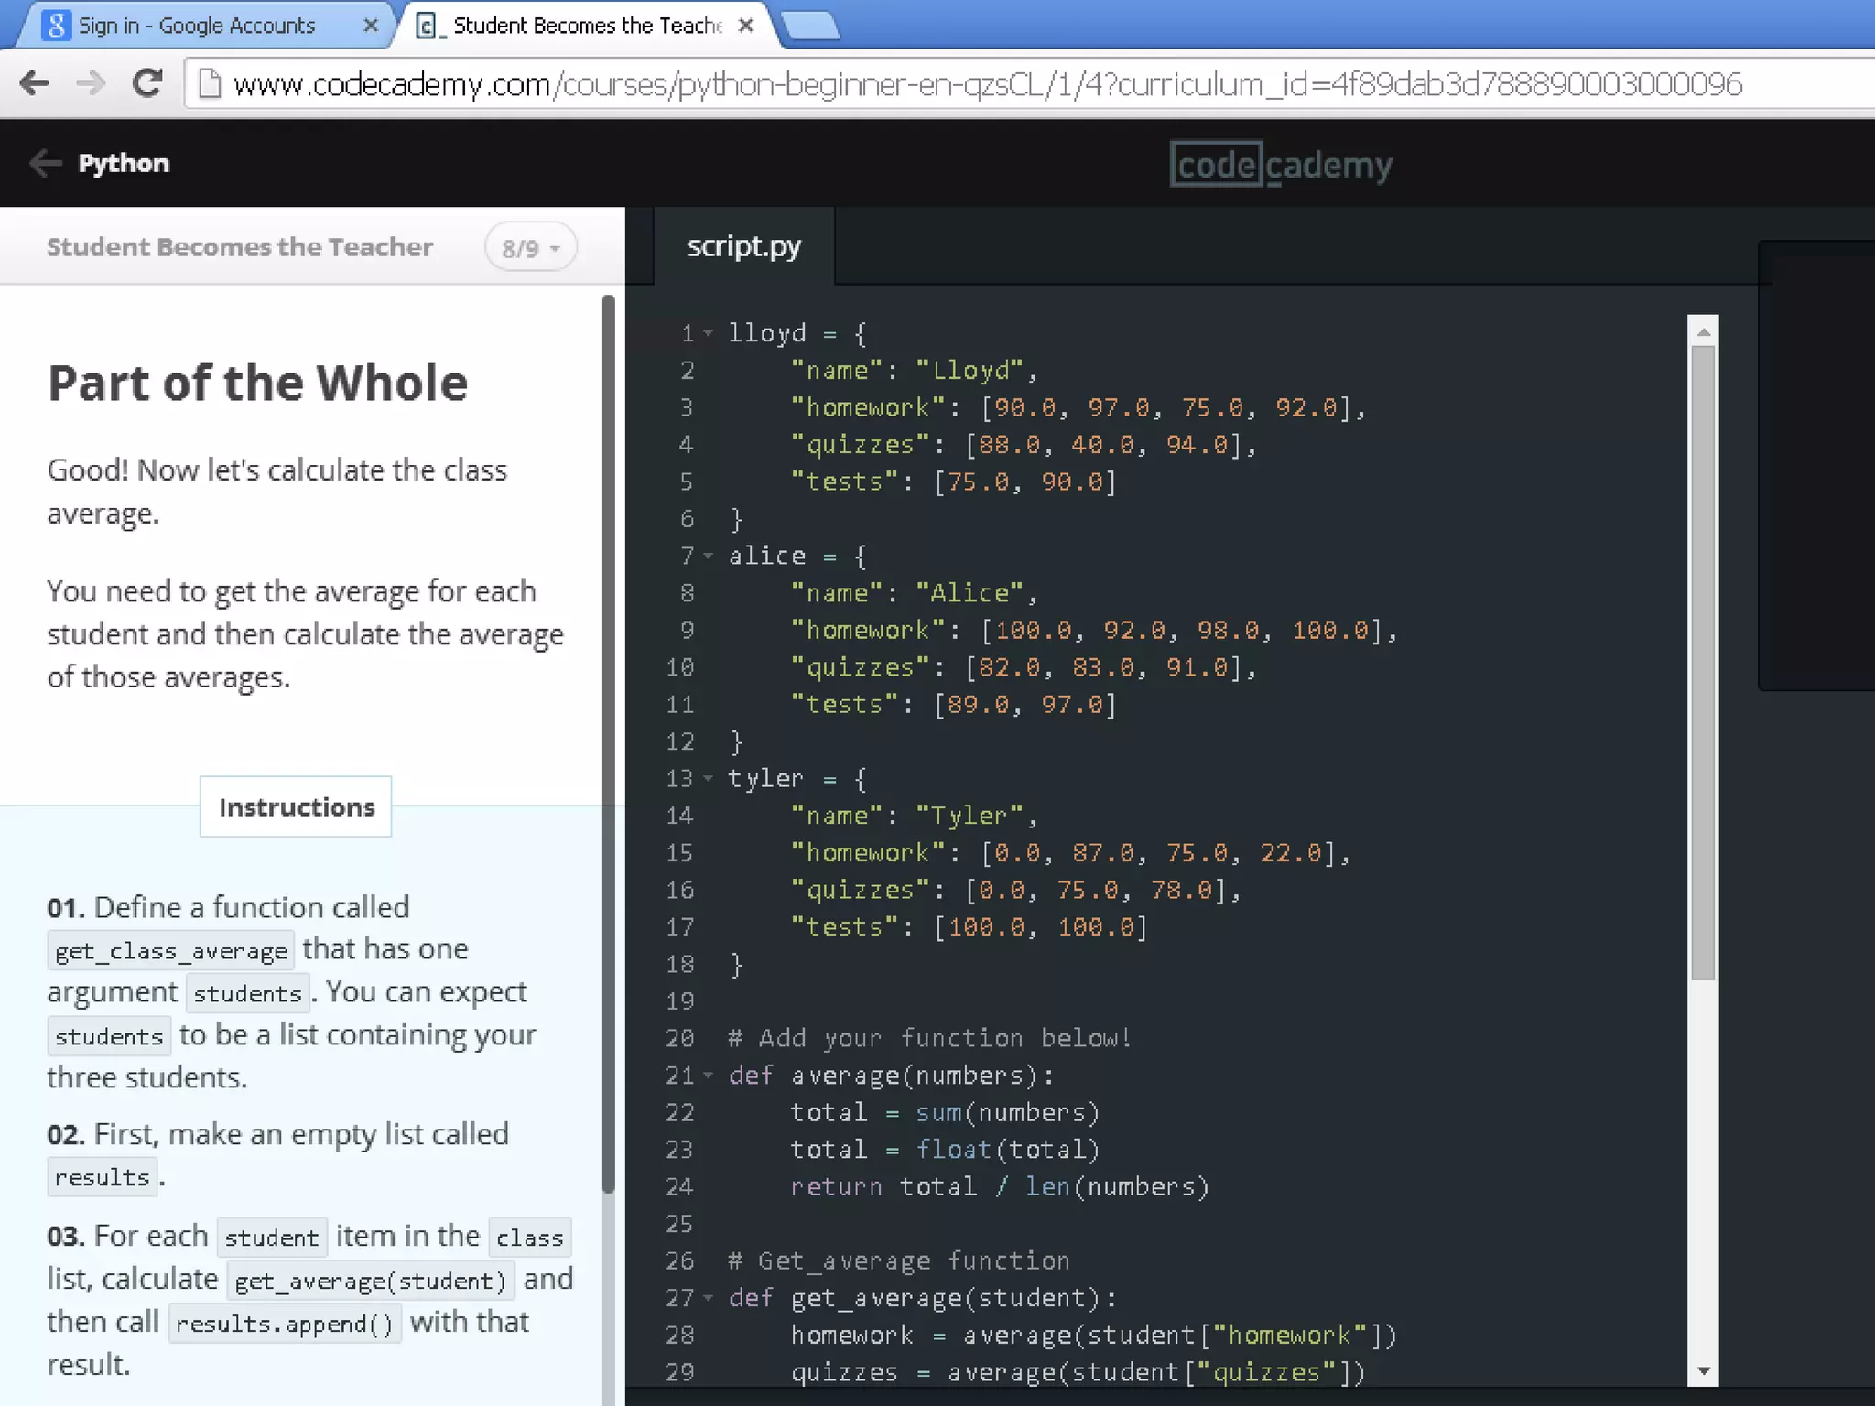This screenshot has width=1875, height=1406.
Task: Place cursor on the "# Add your function below!" comment
Action: [x=930, y=1038]
